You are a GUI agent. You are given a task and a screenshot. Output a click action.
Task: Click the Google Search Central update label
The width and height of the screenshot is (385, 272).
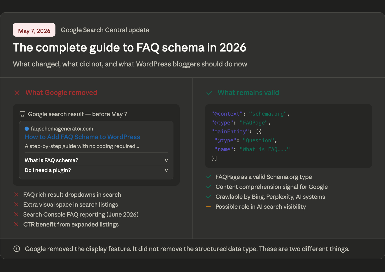[105, 30]
